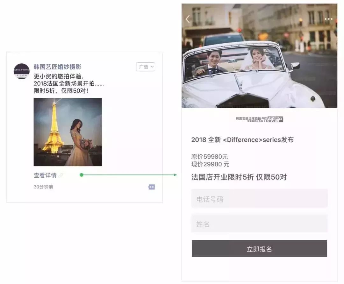Click the 查看详情 link
This screenshot has height=284, width=344.
coord(45,175)
